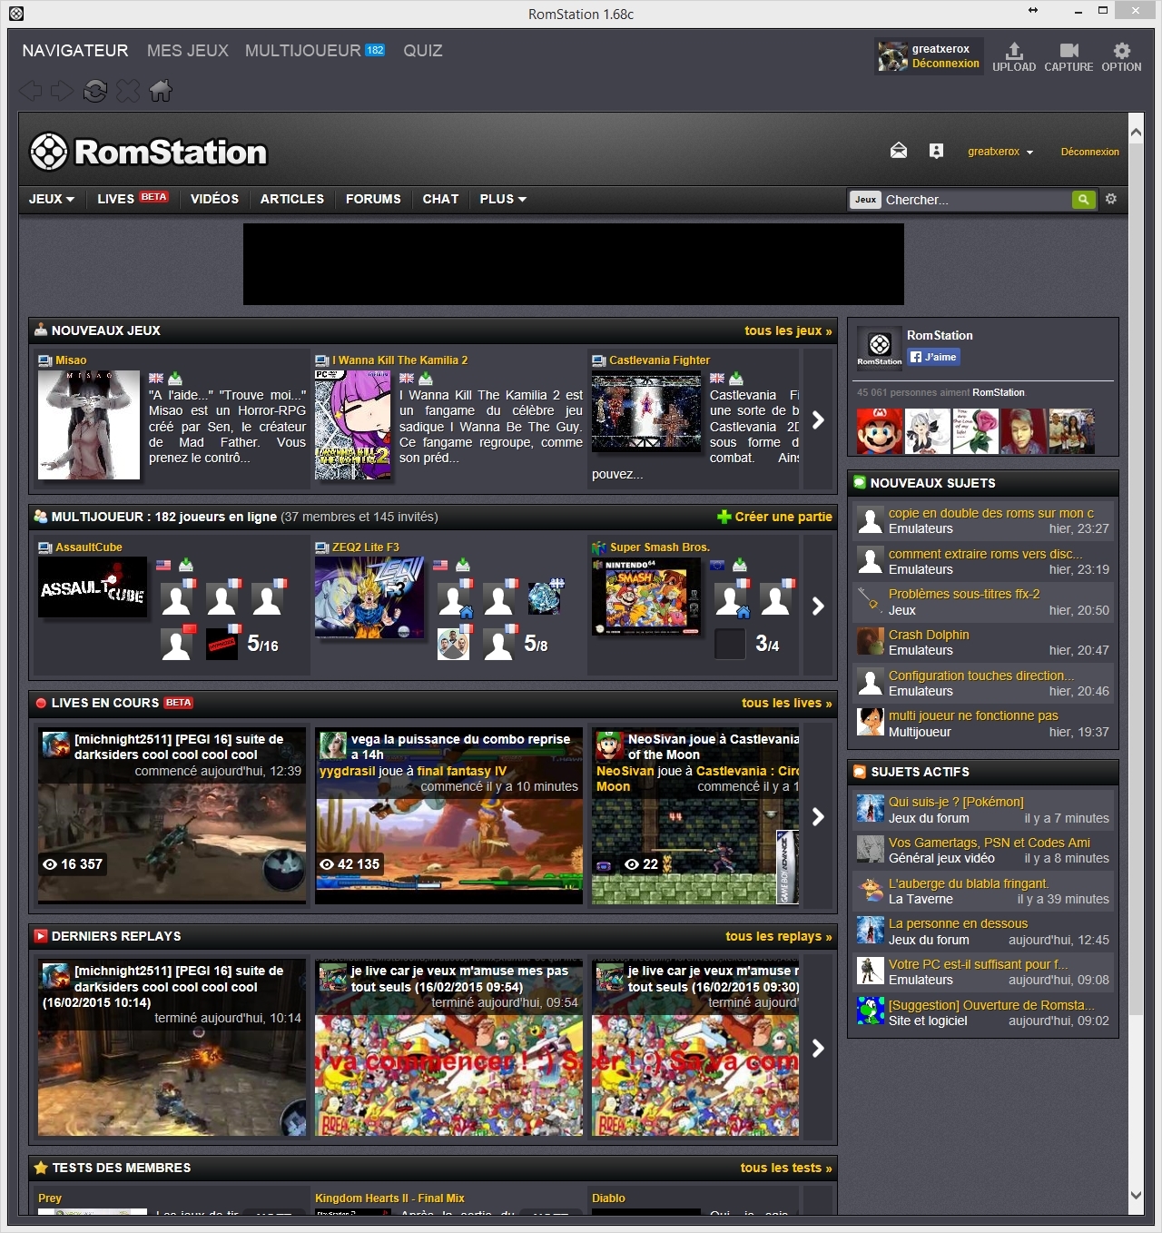This screenshot has width=1162, height=1233.
Task: Open the notifications icon beside greatxerox
Action: (x=936, y=151)
